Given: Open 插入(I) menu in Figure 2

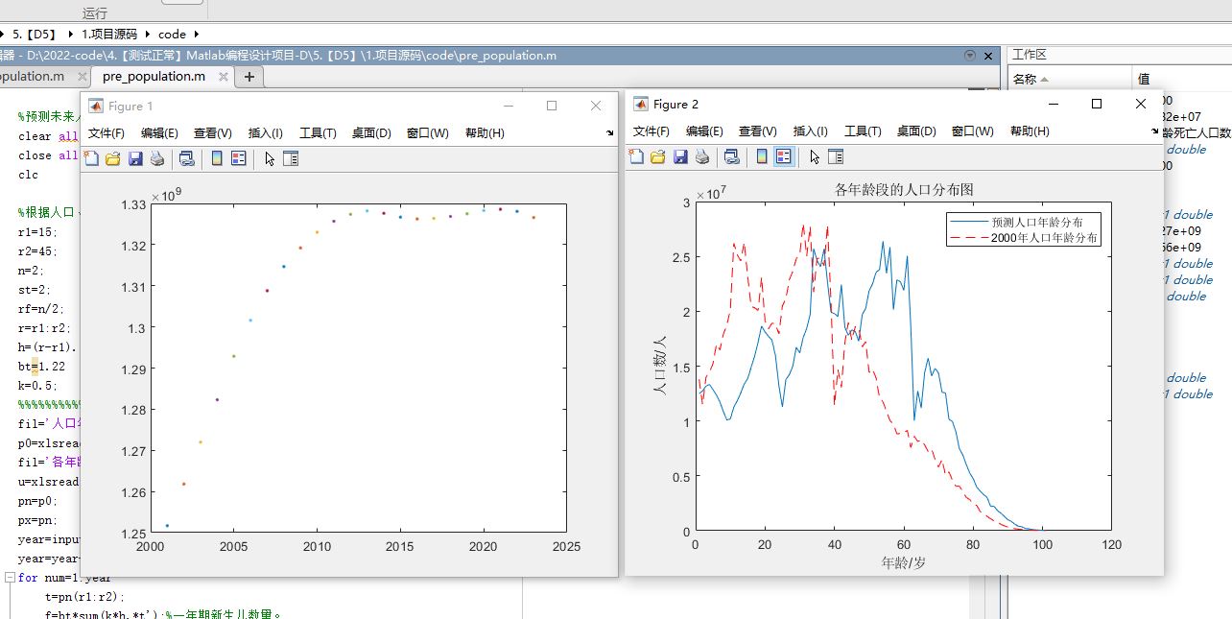Looking at the screenshot, I should [x=810, y=131].
